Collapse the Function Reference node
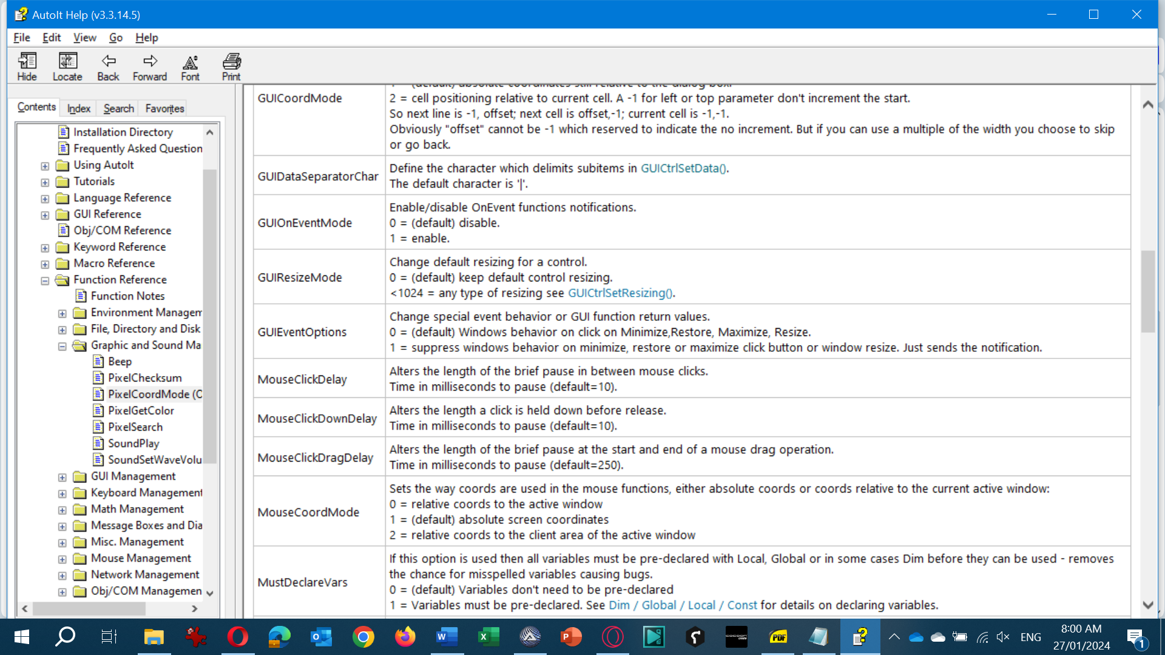 click(45, 280)
